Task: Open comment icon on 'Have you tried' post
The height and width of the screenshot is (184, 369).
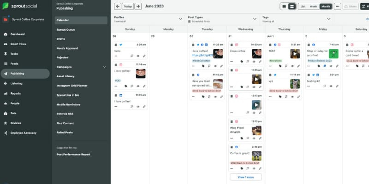Action: (x=209, y=97)
